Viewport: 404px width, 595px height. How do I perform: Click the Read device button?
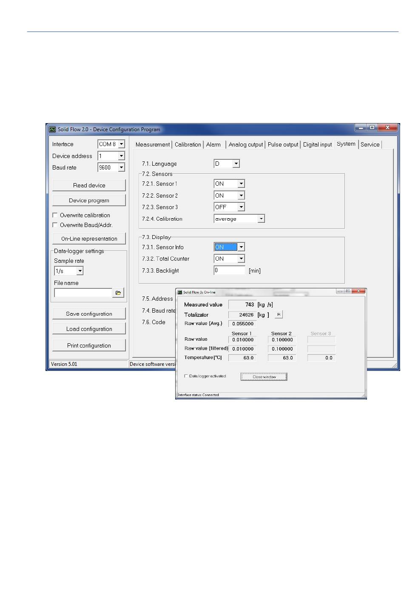click(89, 185)
